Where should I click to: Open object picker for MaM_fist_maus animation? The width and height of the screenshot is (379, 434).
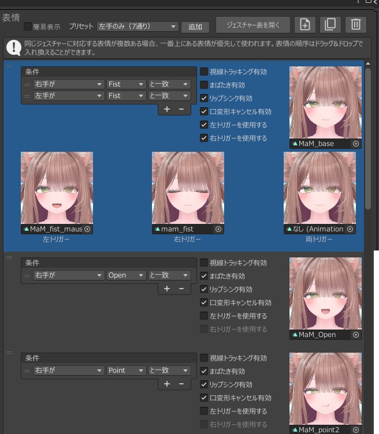pos(87,229)
